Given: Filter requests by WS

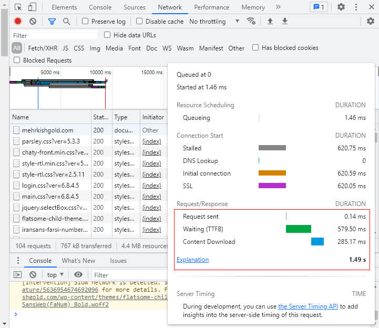Looking at the screenshot, I should click(x=167, y=48).
